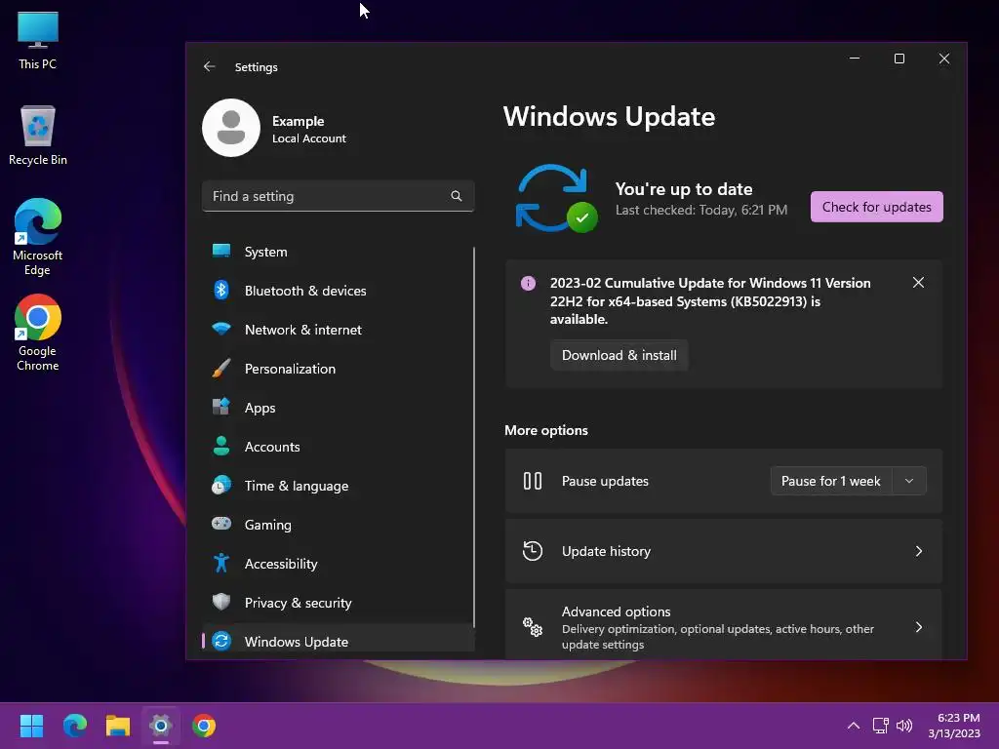Click the Pause updates label

point(605,481)
